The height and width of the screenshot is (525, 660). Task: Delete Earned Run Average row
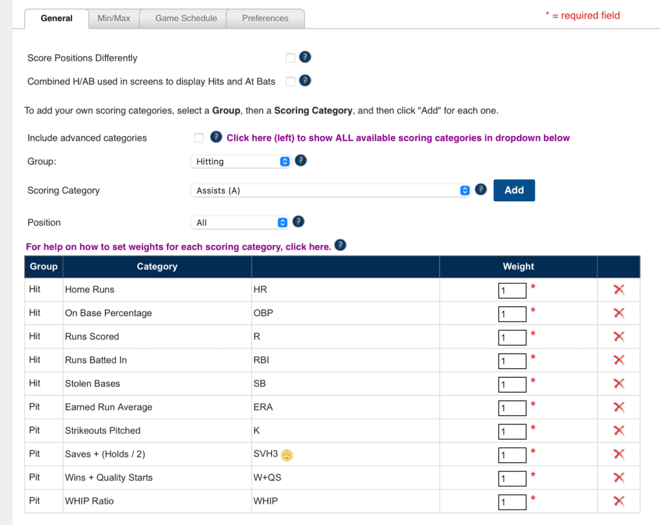pyautogui.click(x=619, y=407)
